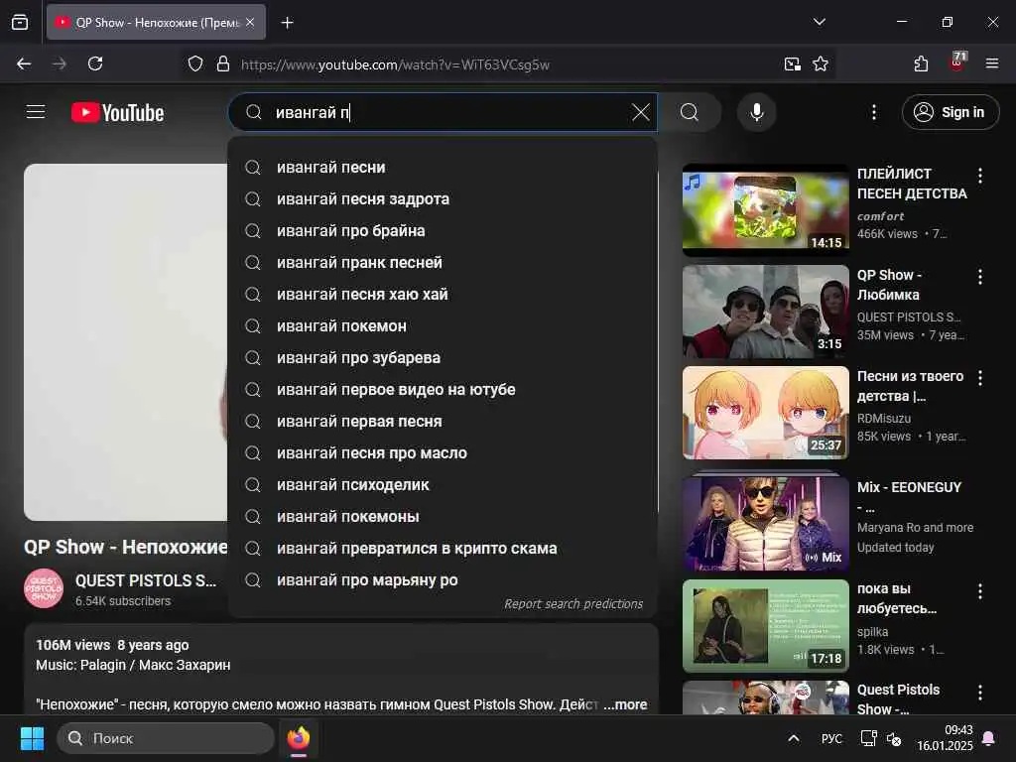Go back with the browser back arrow
This screenshot has height=762, width=1016.
24,63
